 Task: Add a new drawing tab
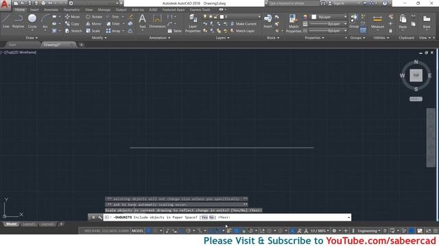tap(81, 44)
